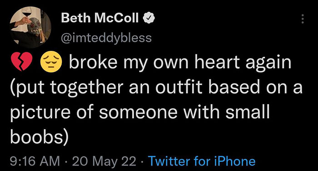This screenshot has width=318, height=171.
Task: Click the text 'broke my own heart again'
Action: coord(180,62)
